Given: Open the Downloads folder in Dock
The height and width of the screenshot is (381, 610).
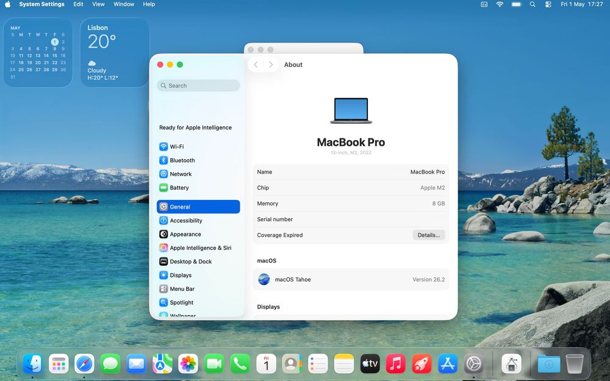Looking at the screenshot, I should pyautogui.click(x=549, y=364).
